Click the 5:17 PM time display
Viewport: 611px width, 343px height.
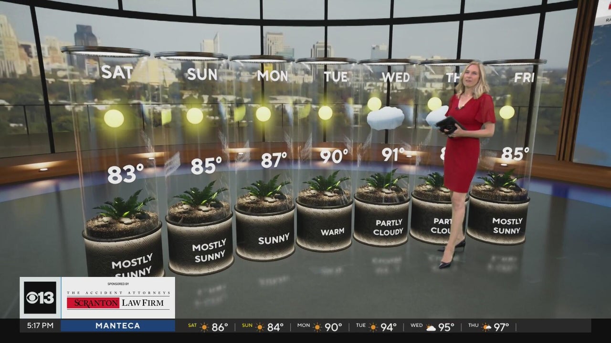coord(41,326)
